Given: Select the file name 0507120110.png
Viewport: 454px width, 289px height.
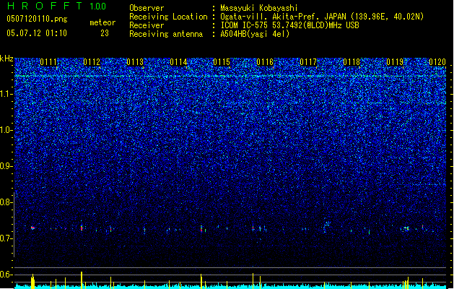Looking at the screenshot, I should (x=37, y=19).
